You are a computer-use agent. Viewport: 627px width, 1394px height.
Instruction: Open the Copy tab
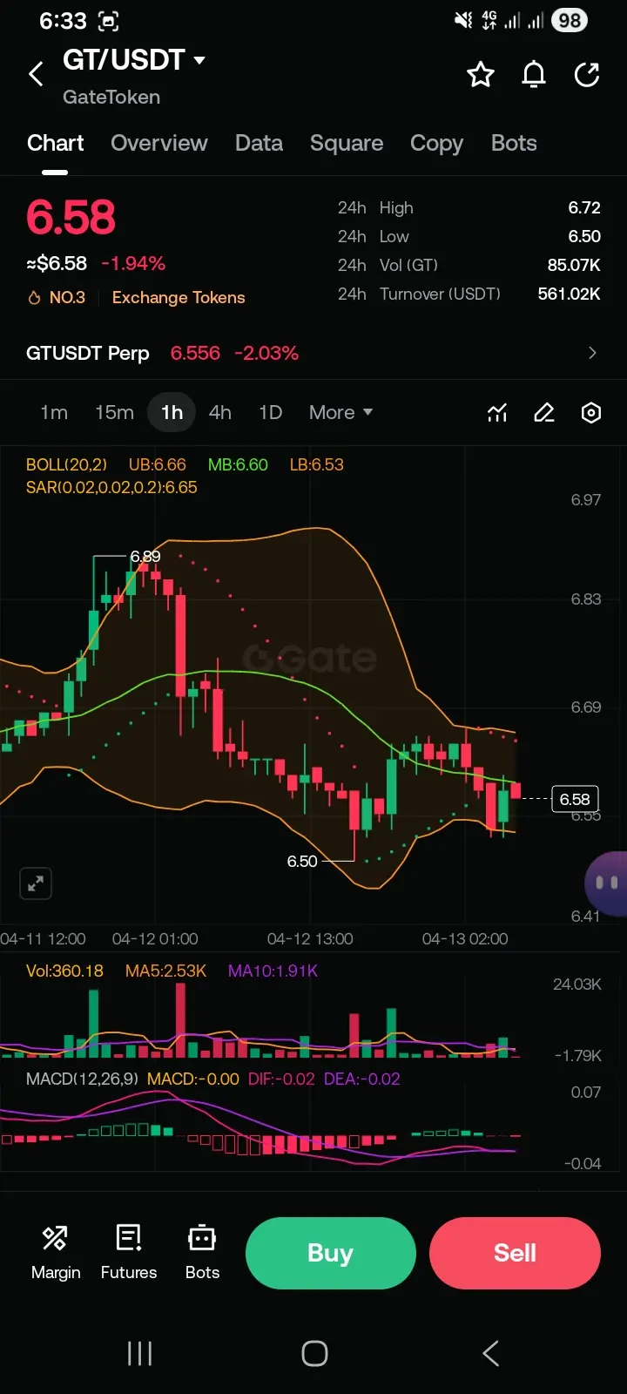coord(436,144)
